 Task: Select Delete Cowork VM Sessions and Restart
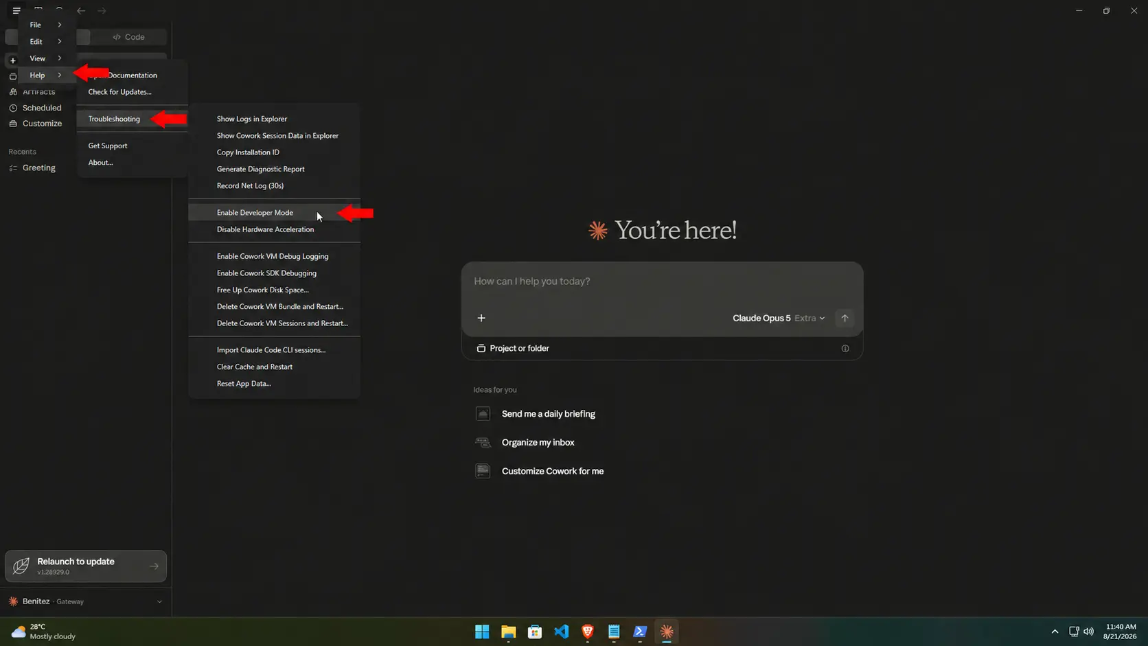(x=274, y=323)
